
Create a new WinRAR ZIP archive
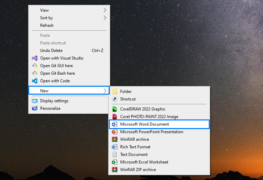click(138, 170)
